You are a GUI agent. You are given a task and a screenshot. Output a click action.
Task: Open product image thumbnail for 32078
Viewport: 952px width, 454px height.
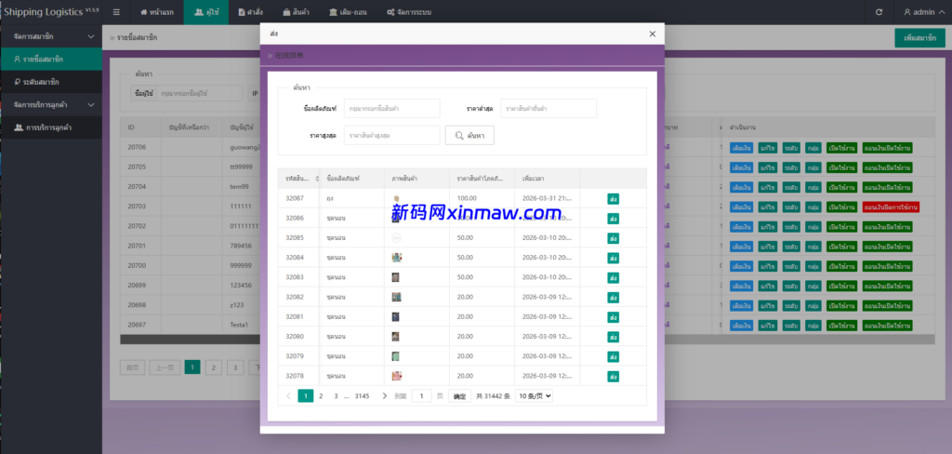coord(397,376)
